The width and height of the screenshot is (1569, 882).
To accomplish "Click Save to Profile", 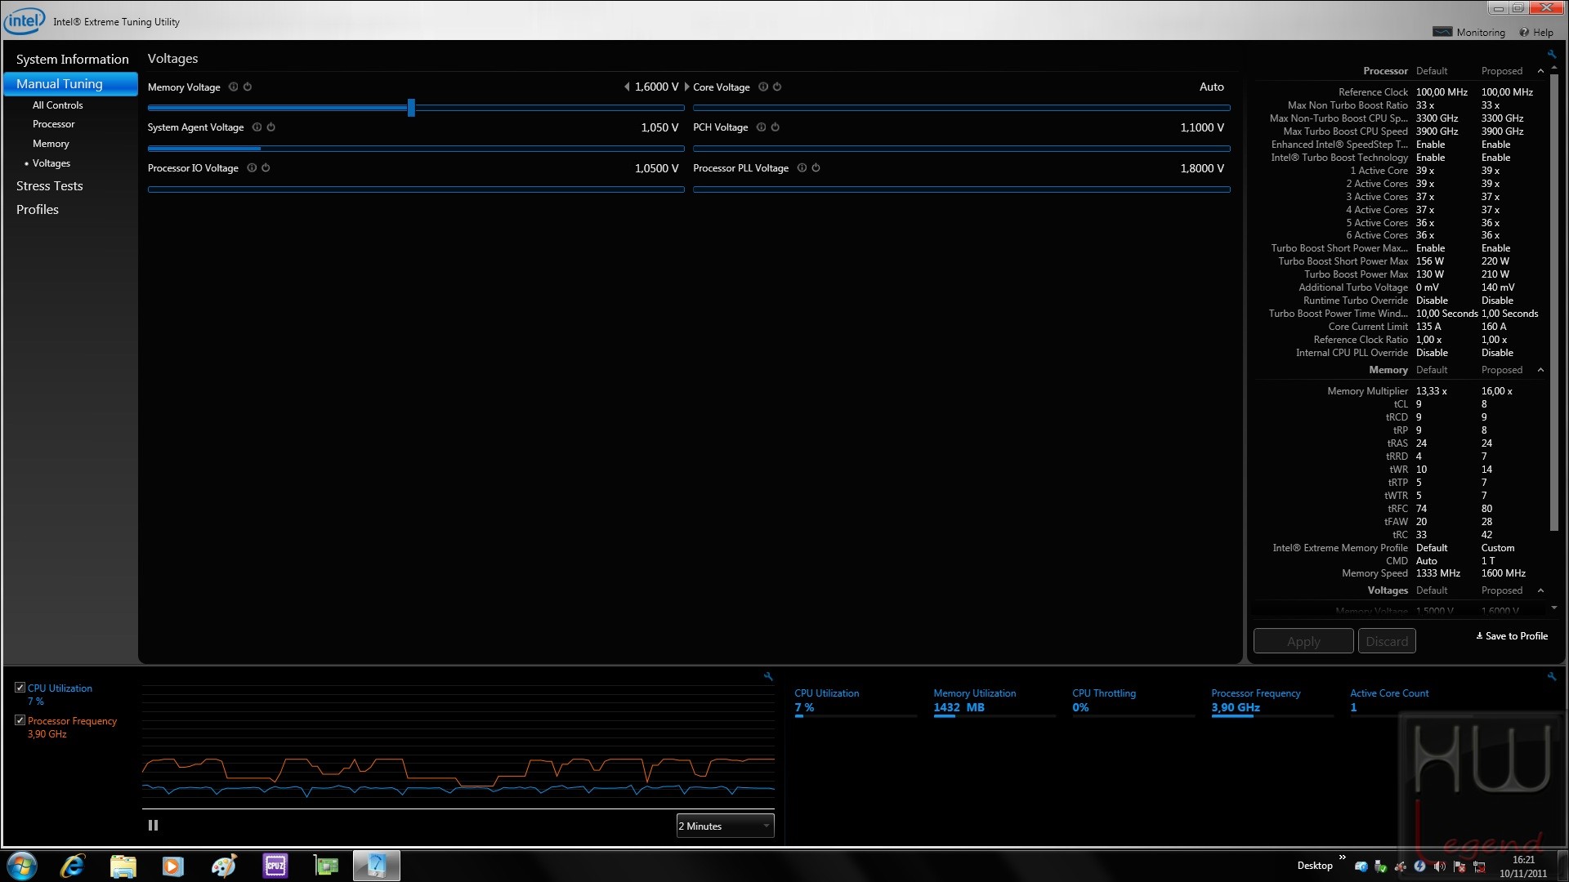I will [x=1512, y=636].
